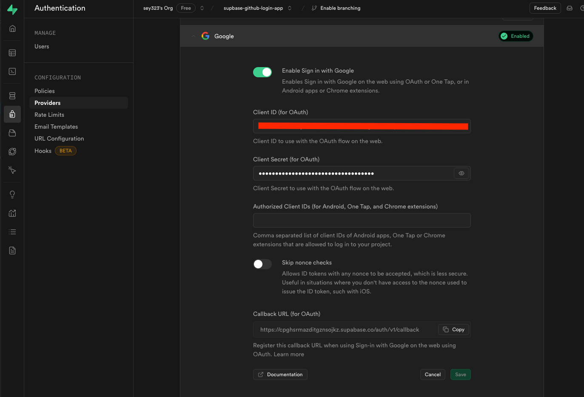Open the project switcher chevron

tap(290, 8)
